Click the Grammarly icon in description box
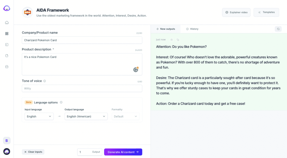Image resolution: width=287 pixels, height=158 pixels. (136, 69)
